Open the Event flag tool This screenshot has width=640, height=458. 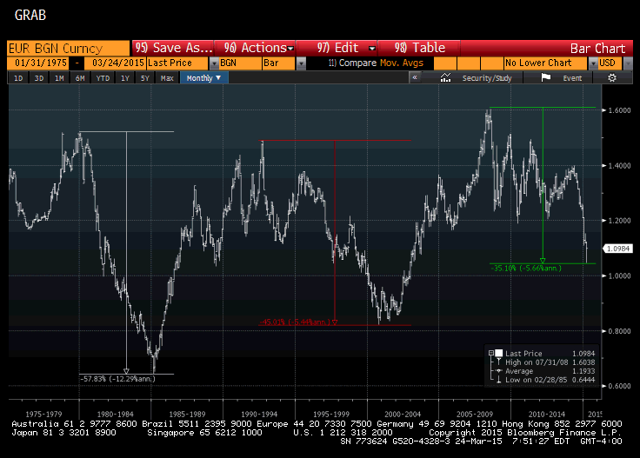561,78
